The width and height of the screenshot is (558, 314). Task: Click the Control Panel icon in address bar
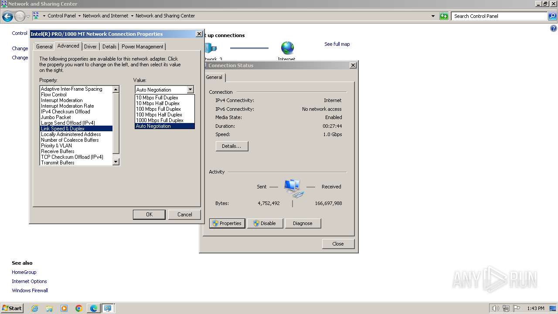[x=36, y=16]
